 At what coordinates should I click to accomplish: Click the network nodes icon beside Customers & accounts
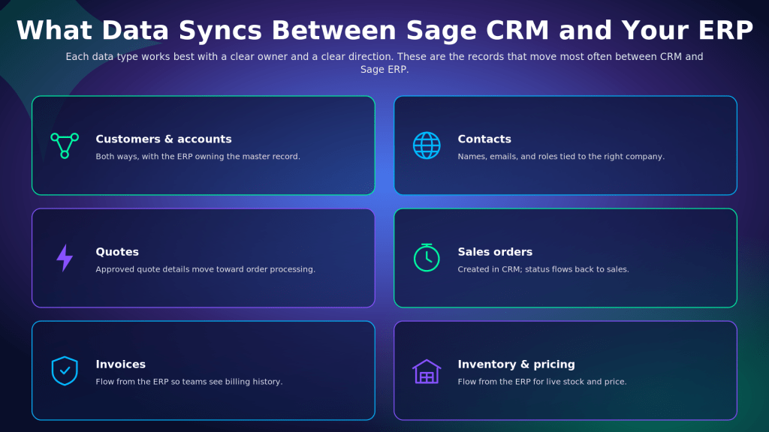coord(65,145)
